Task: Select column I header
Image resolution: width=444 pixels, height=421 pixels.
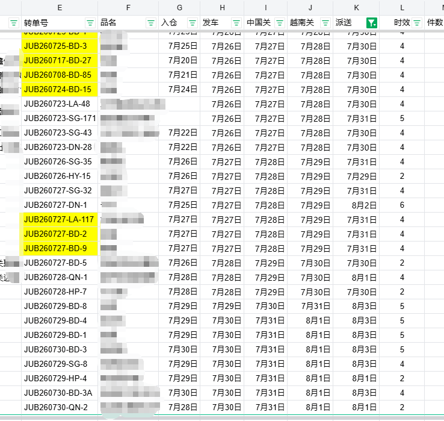Action: click(265, 8)
